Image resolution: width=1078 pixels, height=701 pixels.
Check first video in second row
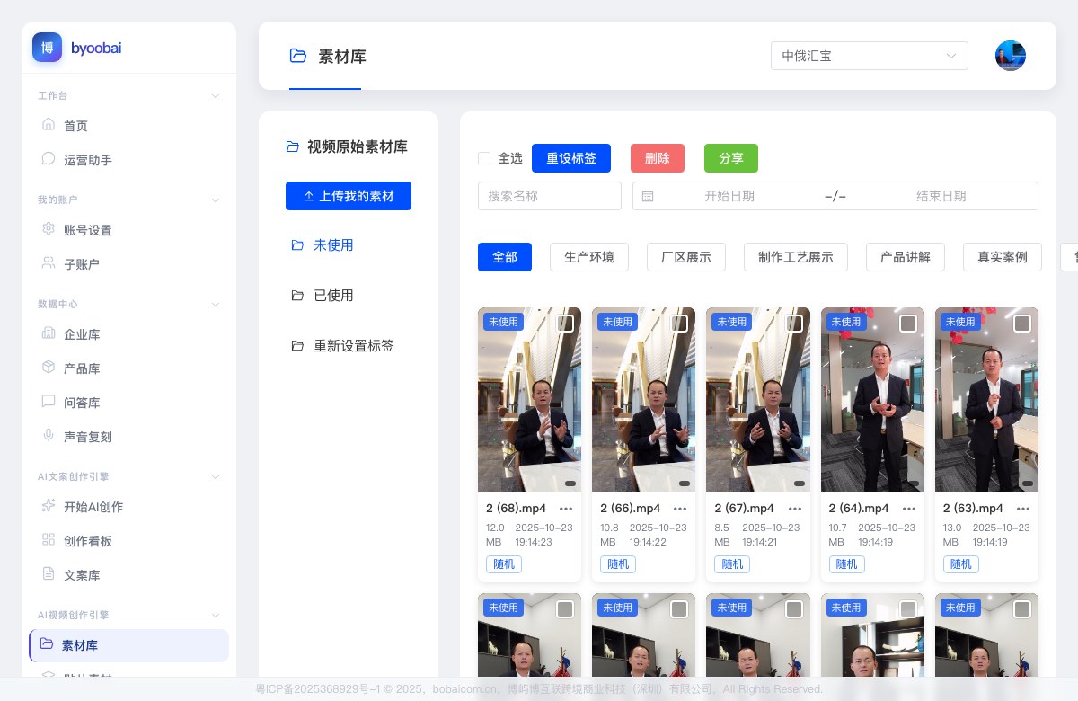[x=565, y=609]
